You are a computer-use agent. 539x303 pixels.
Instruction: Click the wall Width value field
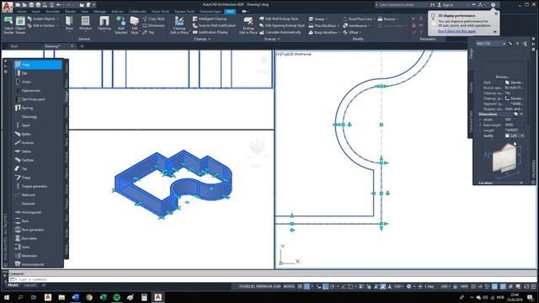(x=515, y=120)
